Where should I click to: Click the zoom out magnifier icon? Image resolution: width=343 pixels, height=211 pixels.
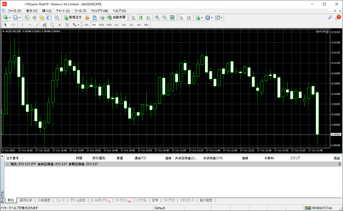tap(164, 17)
